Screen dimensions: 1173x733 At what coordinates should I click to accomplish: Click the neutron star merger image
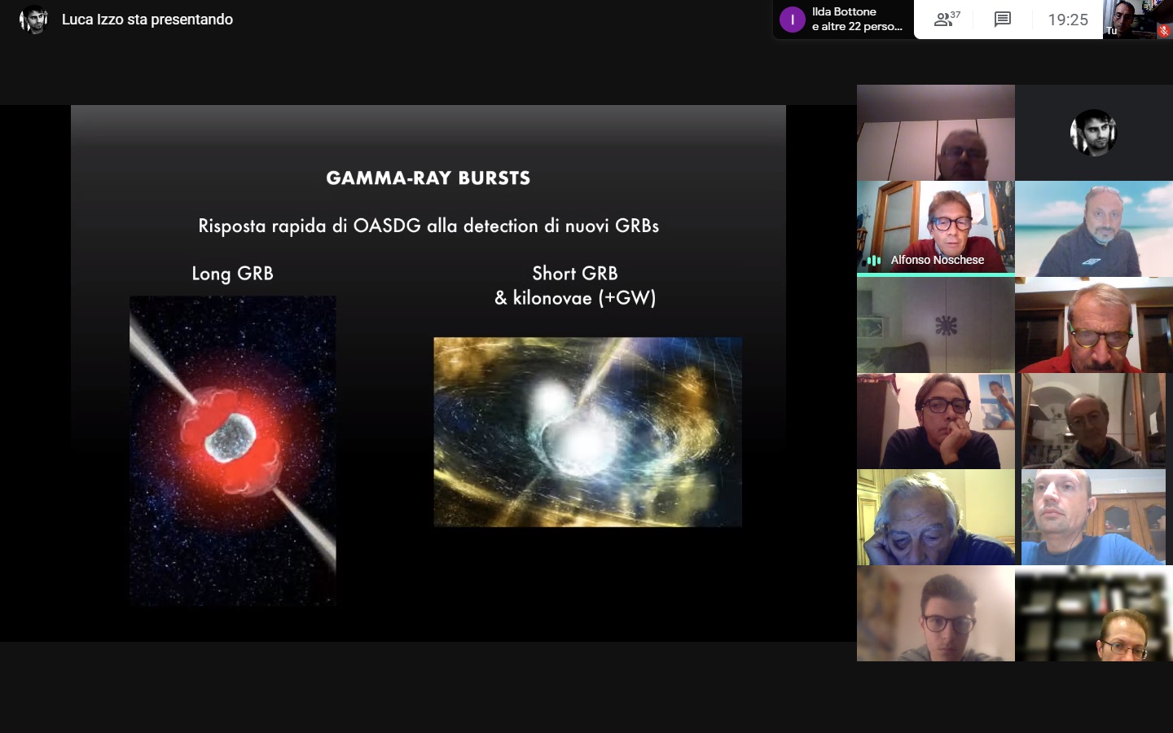click(587, 432)
